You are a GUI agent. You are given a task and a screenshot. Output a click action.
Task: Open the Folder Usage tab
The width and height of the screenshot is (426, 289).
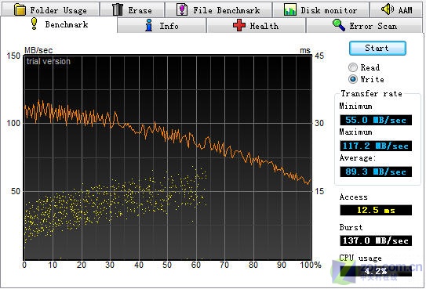tap(50, 9)
